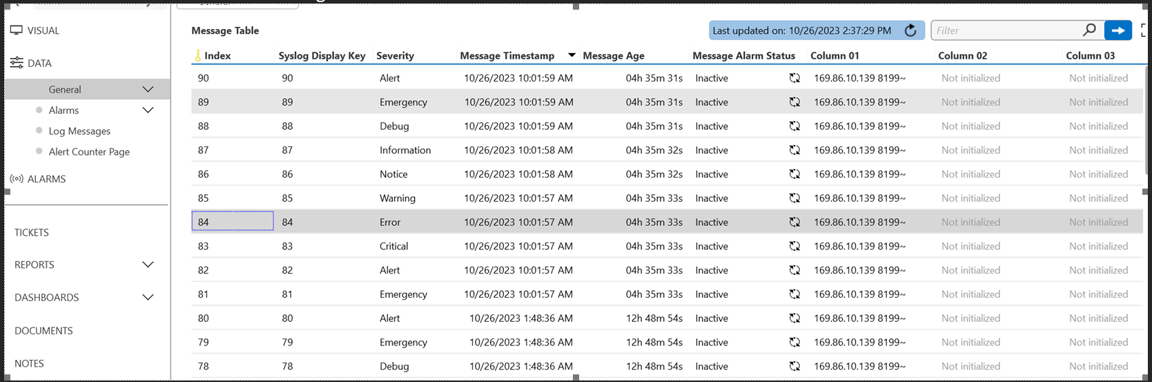Sort by the Message Timestamp arrow indicator
Viewport: 1152px width, 382px height.
pyautogui.click(x=572, y=55)
